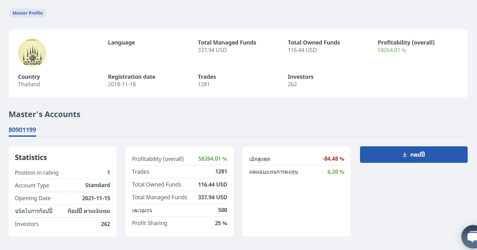The width and height of the screenshot is (477, 250).
Task: Click the ชนิดในการก็อปปี้ label
Action: 33,211
